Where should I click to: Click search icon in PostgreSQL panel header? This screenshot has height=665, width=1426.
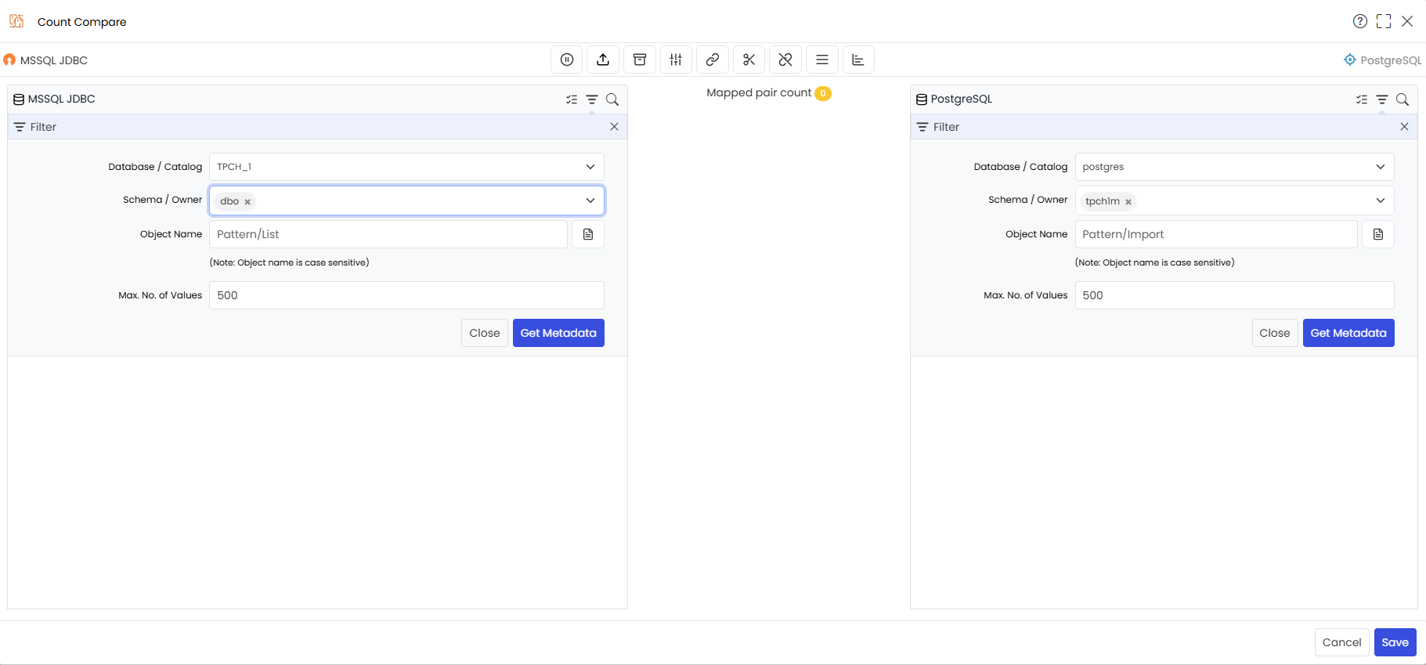(1403, 99)
